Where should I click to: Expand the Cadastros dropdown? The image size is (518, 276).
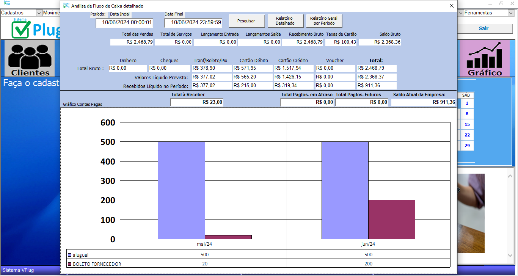(x=39, y=13)
